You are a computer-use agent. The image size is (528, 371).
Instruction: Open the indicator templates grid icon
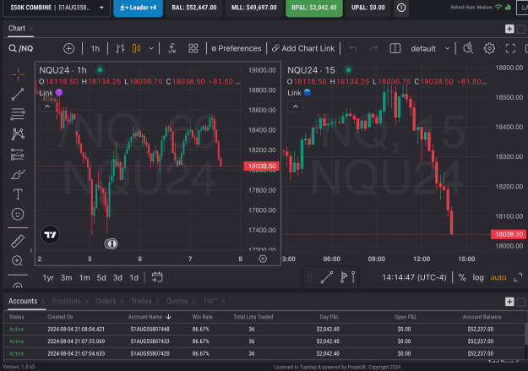(193, 48)
